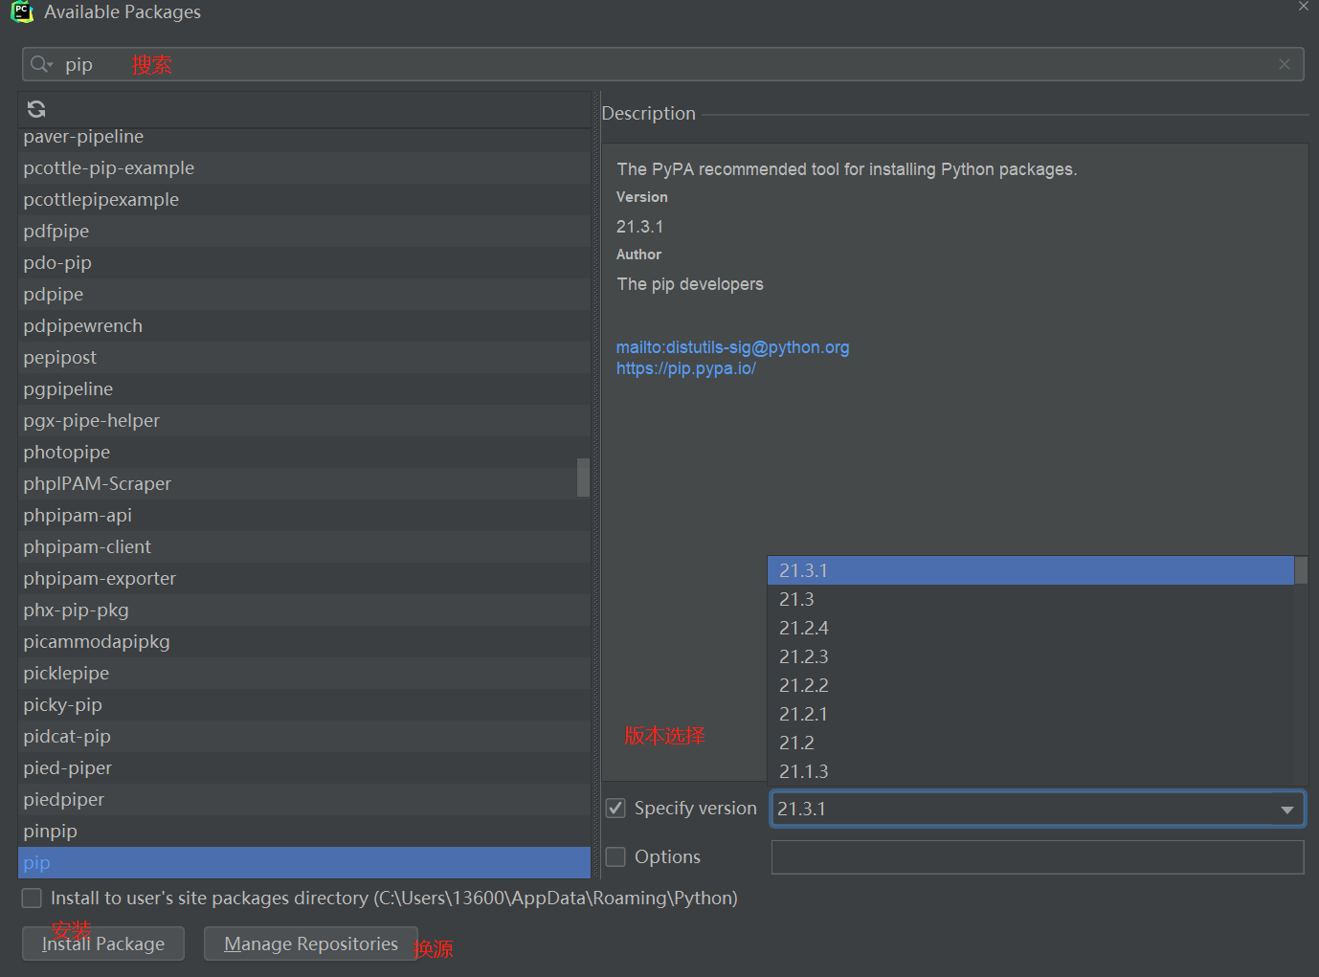Close the Available Packages dialog

pyautogui.click(x=1304, y=6)
